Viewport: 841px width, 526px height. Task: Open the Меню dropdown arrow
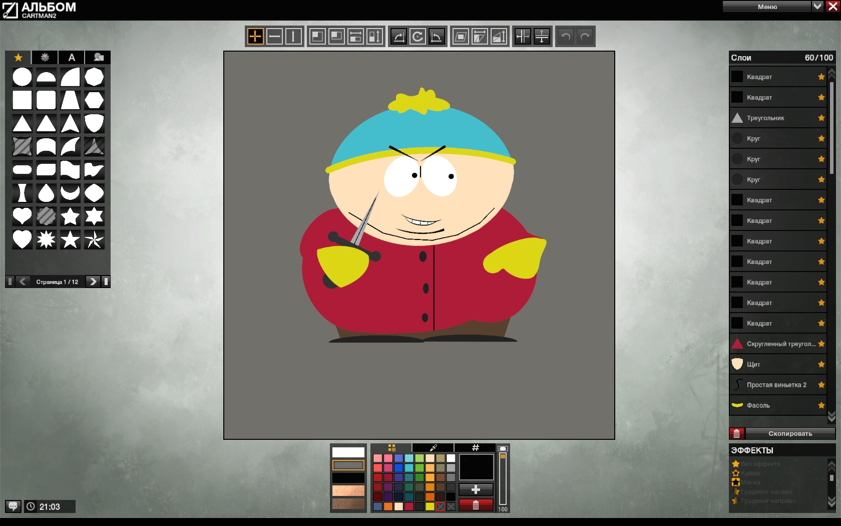pos(817,6)
